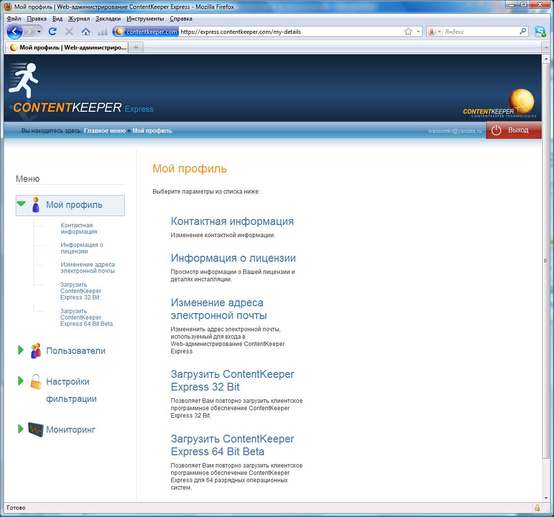Image resolution: width=554 pixels, height=517 pixels.
Task: Open sidebar Загрузить ContentKeeper Express 64 Bit Beta
Action: (86, 317)
